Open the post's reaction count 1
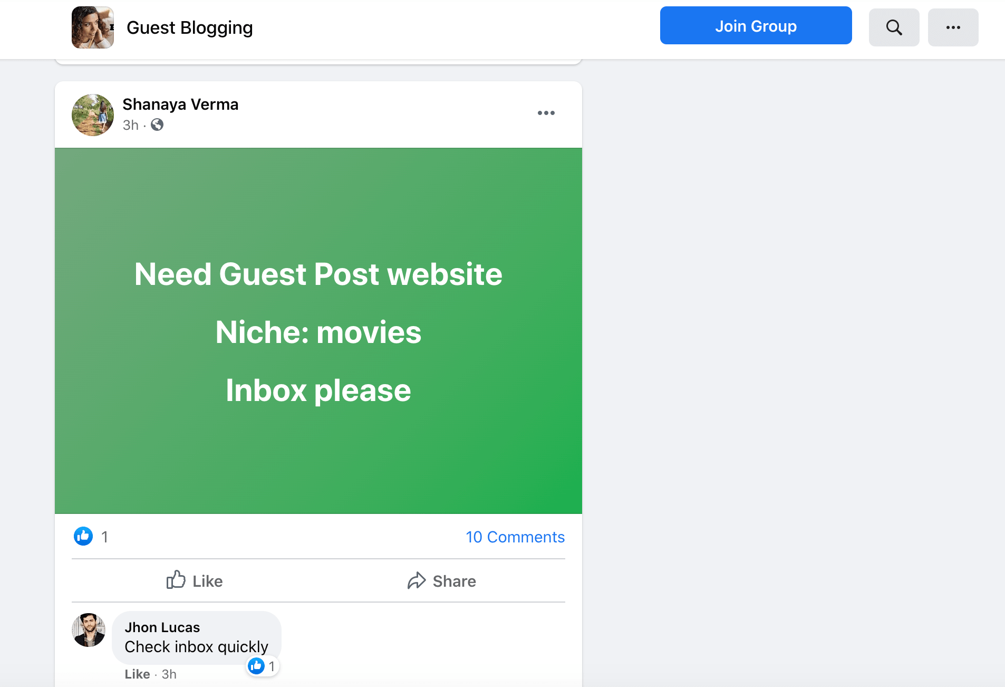Screen dimensions: 1005x687 [x=104, y=537]
